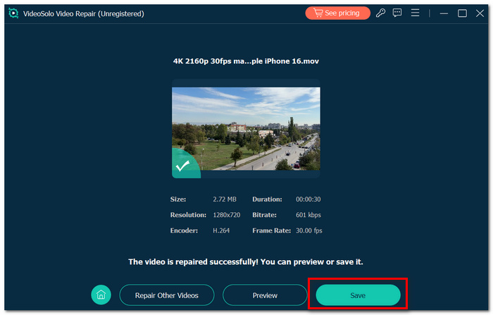Select the file name '4K 2160p 30fps ma...ple iPhone 16.mov'
The image size is (493, 315).
click(246, 61)
